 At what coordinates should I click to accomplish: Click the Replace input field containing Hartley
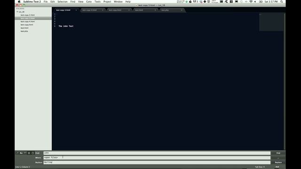tap(157, 162)
